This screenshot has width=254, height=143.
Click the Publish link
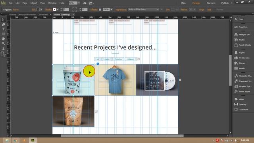225,3
